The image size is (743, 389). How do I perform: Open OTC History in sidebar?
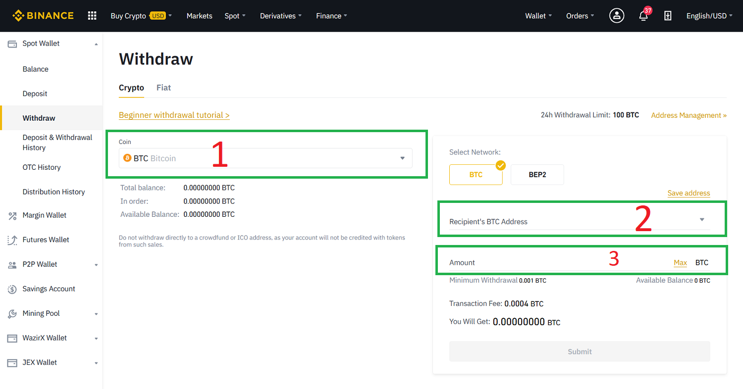(42, 167)
